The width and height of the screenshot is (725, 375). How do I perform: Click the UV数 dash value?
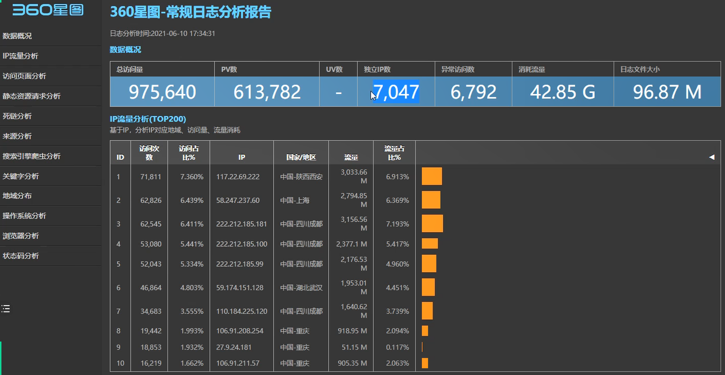coord(338,92)
